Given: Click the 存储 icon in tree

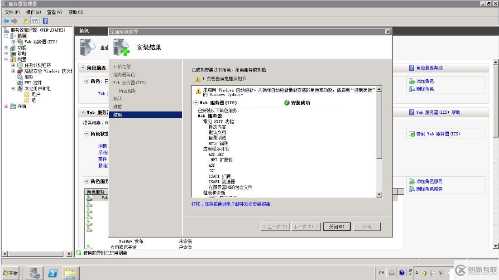Looking at the screenshot, I should pos(13,106).
